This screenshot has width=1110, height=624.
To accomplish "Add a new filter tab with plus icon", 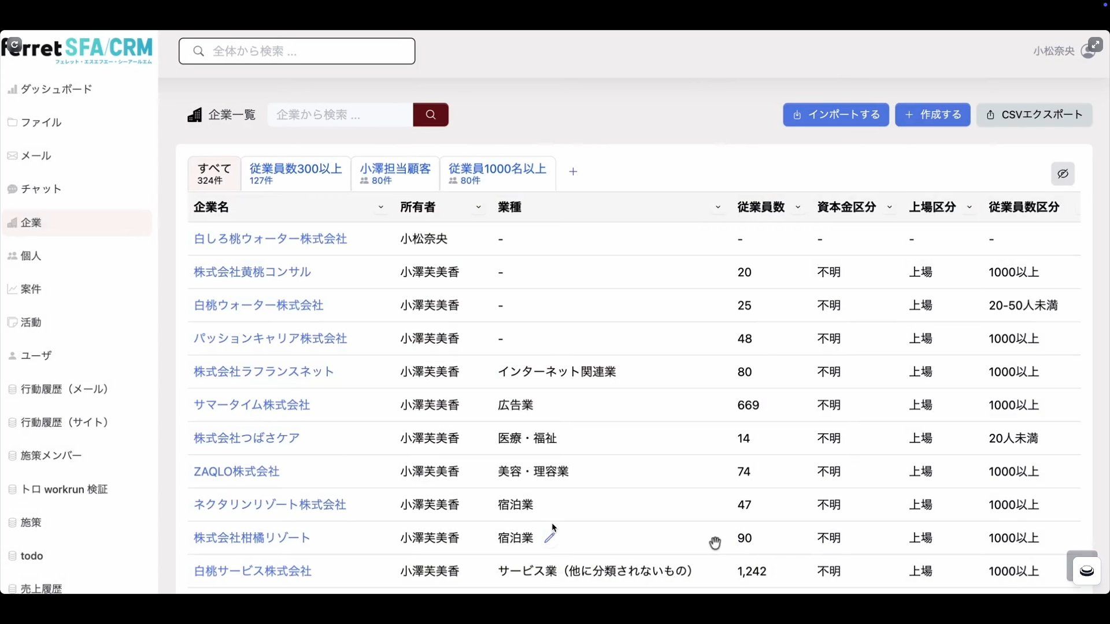I will [573, 172].
